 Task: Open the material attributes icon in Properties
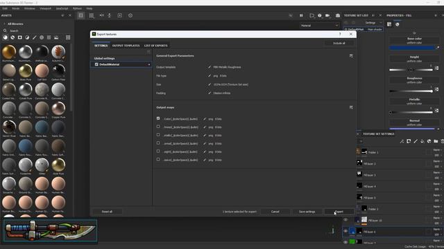click(389, 24)
